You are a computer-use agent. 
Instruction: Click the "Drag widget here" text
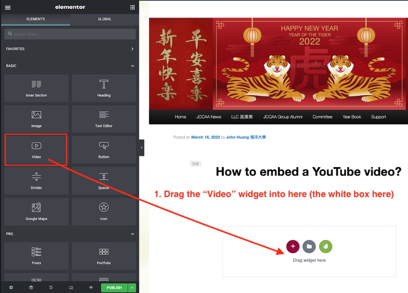[x=309, y=260]
